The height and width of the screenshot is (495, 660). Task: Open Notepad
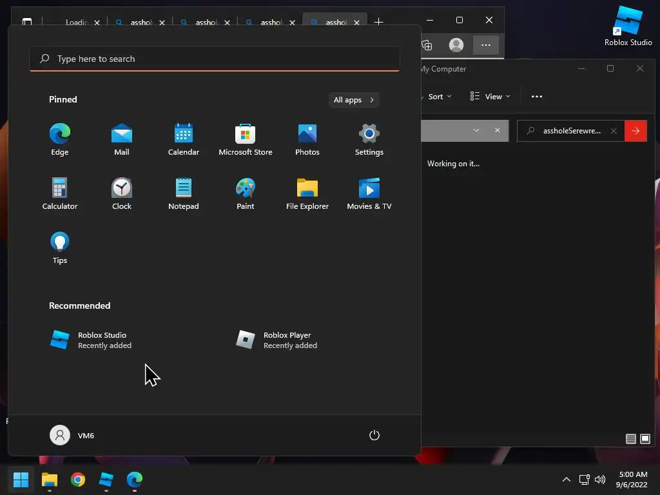point(184,193)
